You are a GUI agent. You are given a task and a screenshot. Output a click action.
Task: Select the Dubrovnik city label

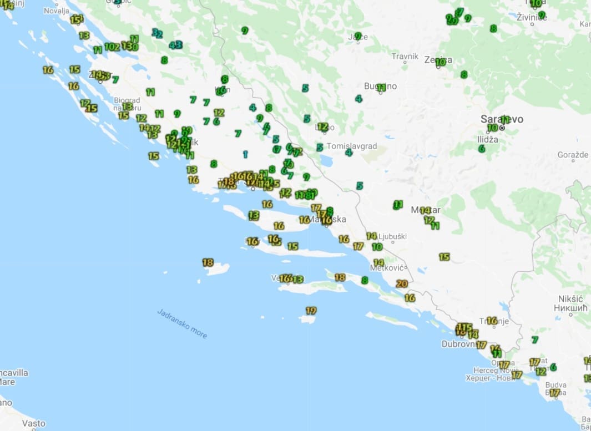pos(459,344)
